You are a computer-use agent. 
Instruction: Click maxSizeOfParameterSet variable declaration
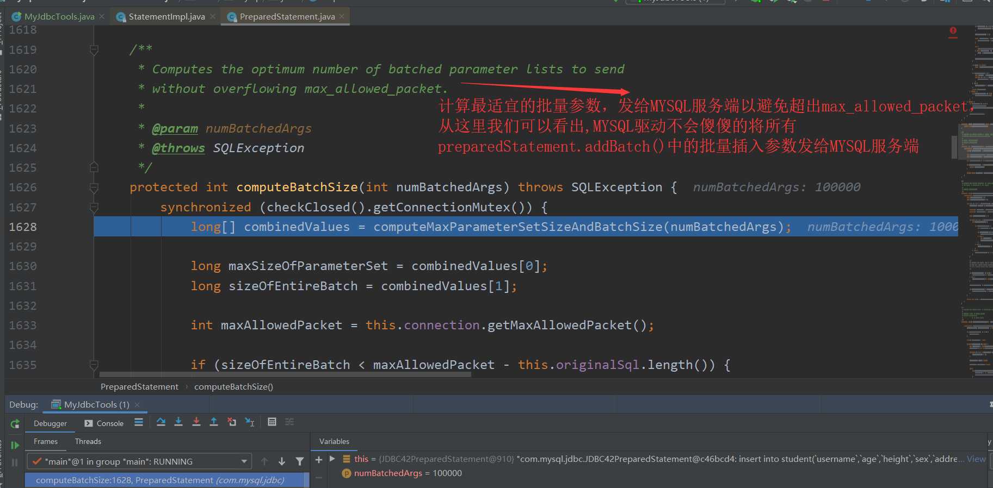tap(308, 266)
